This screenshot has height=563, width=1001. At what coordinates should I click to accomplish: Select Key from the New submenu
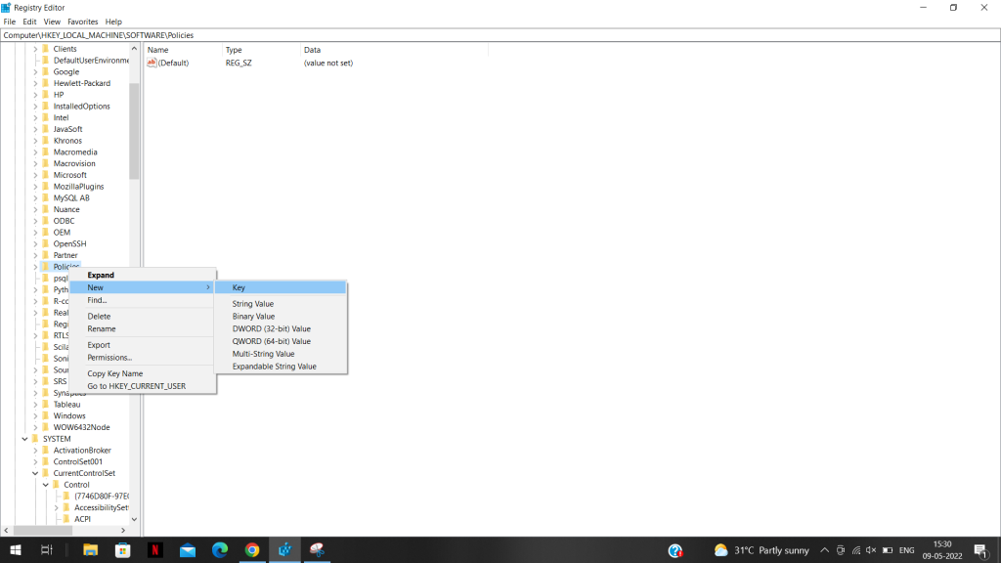237,286
